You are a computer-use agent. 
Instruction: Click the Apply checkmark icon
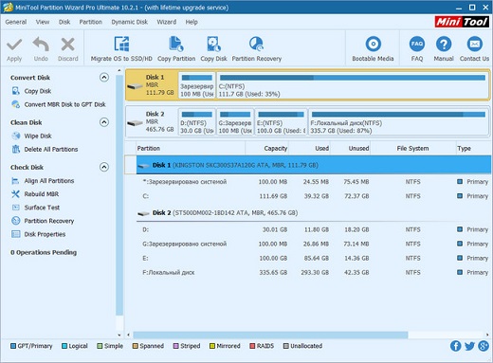coord(14,45)
